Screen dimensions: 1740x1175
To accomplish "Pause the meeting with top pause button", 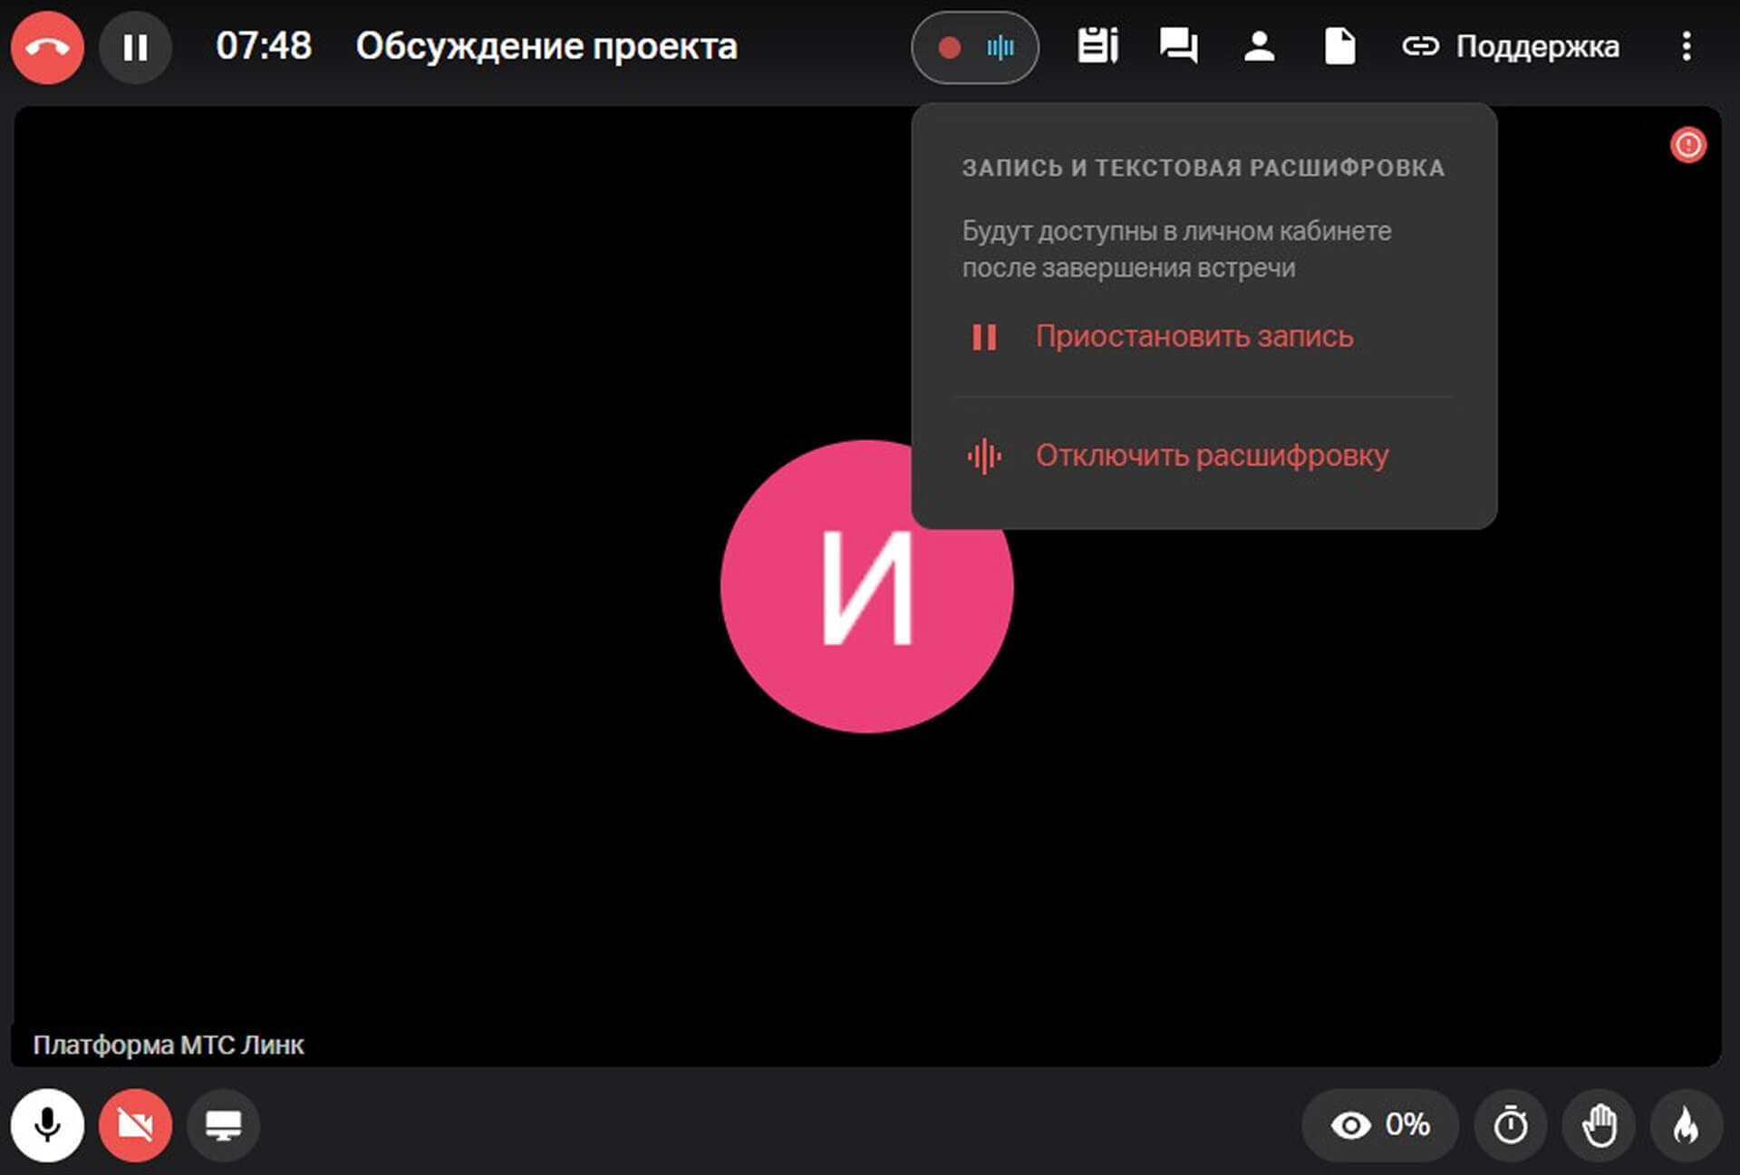I will coord(135,47).
